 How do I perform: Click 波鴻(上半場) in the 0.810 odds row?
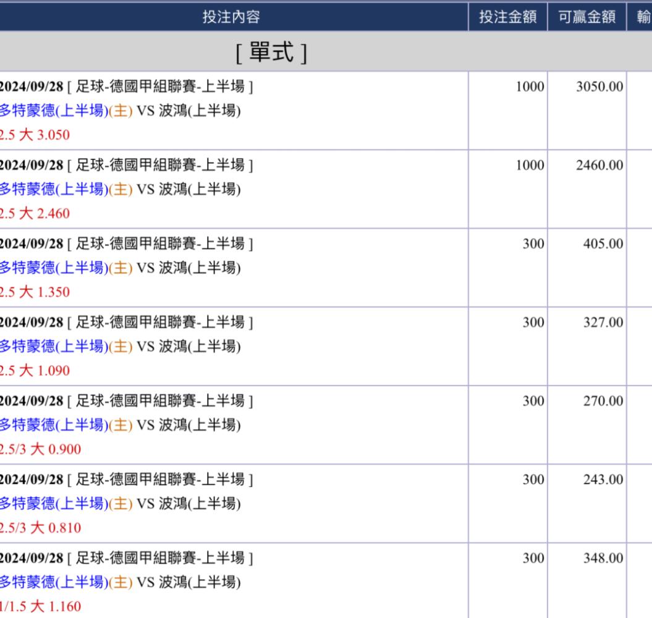[x=200, y=504]
